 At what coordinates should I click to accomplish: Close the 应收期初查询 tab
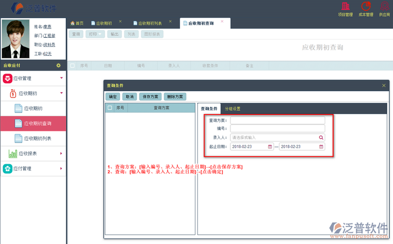pos(222,21)
